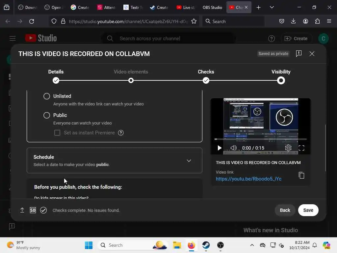
Task: Expand the Schedule section
Action: click(189, 160)
